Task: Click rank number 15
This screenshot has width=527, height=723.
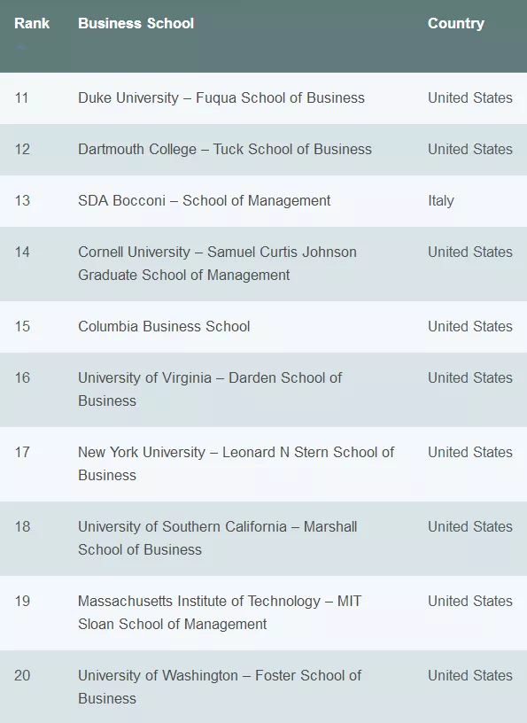Action: click(x=22, y=326)
